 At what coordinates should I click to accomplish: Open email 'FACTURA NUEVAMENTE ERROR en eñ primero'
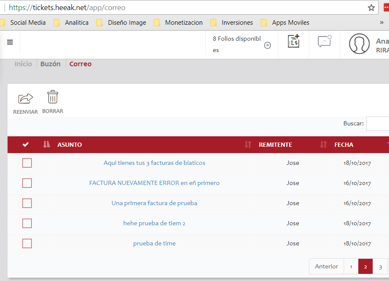(154, 183)
